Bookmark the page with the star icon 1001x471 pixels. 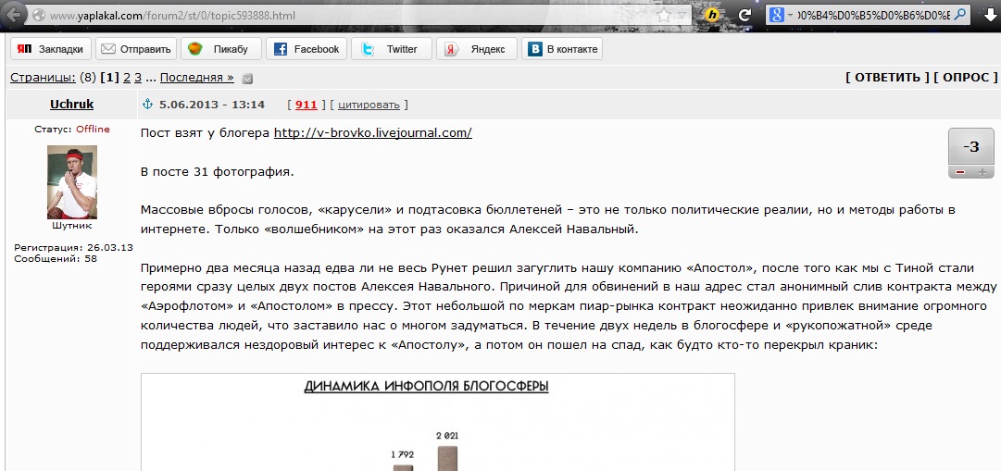pos(665,15)
